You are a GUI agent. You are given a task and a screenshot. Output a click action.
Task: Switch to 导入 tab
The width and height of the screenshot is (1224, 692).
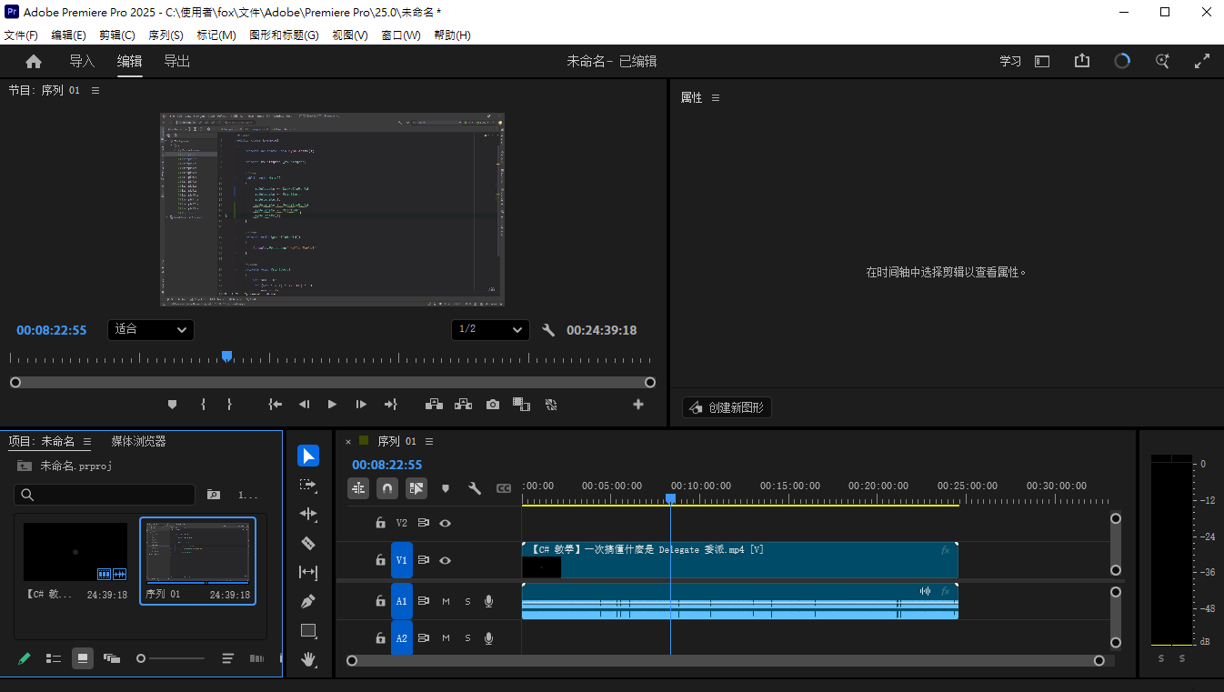point(82,61)
